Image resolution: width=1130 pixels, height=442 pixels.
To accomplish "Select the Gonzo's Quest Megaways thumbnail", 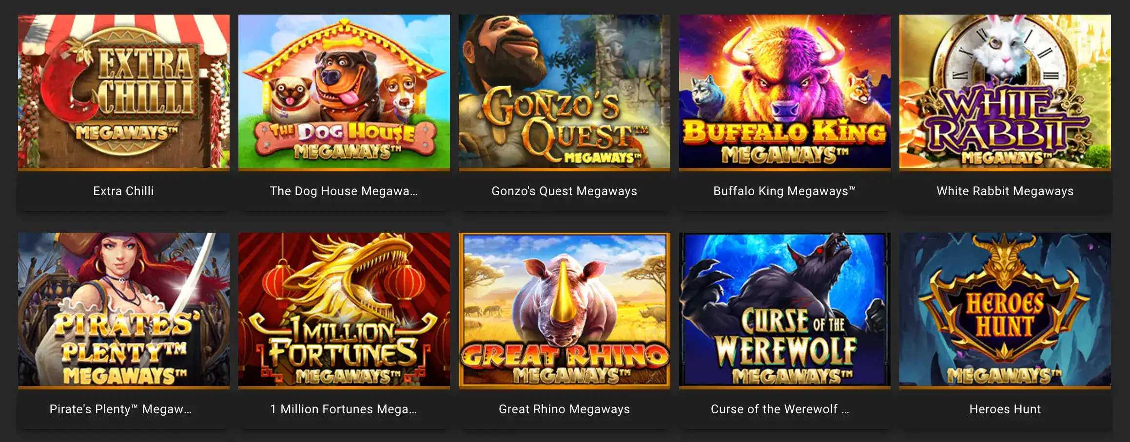I will click(x=565, y=92).
